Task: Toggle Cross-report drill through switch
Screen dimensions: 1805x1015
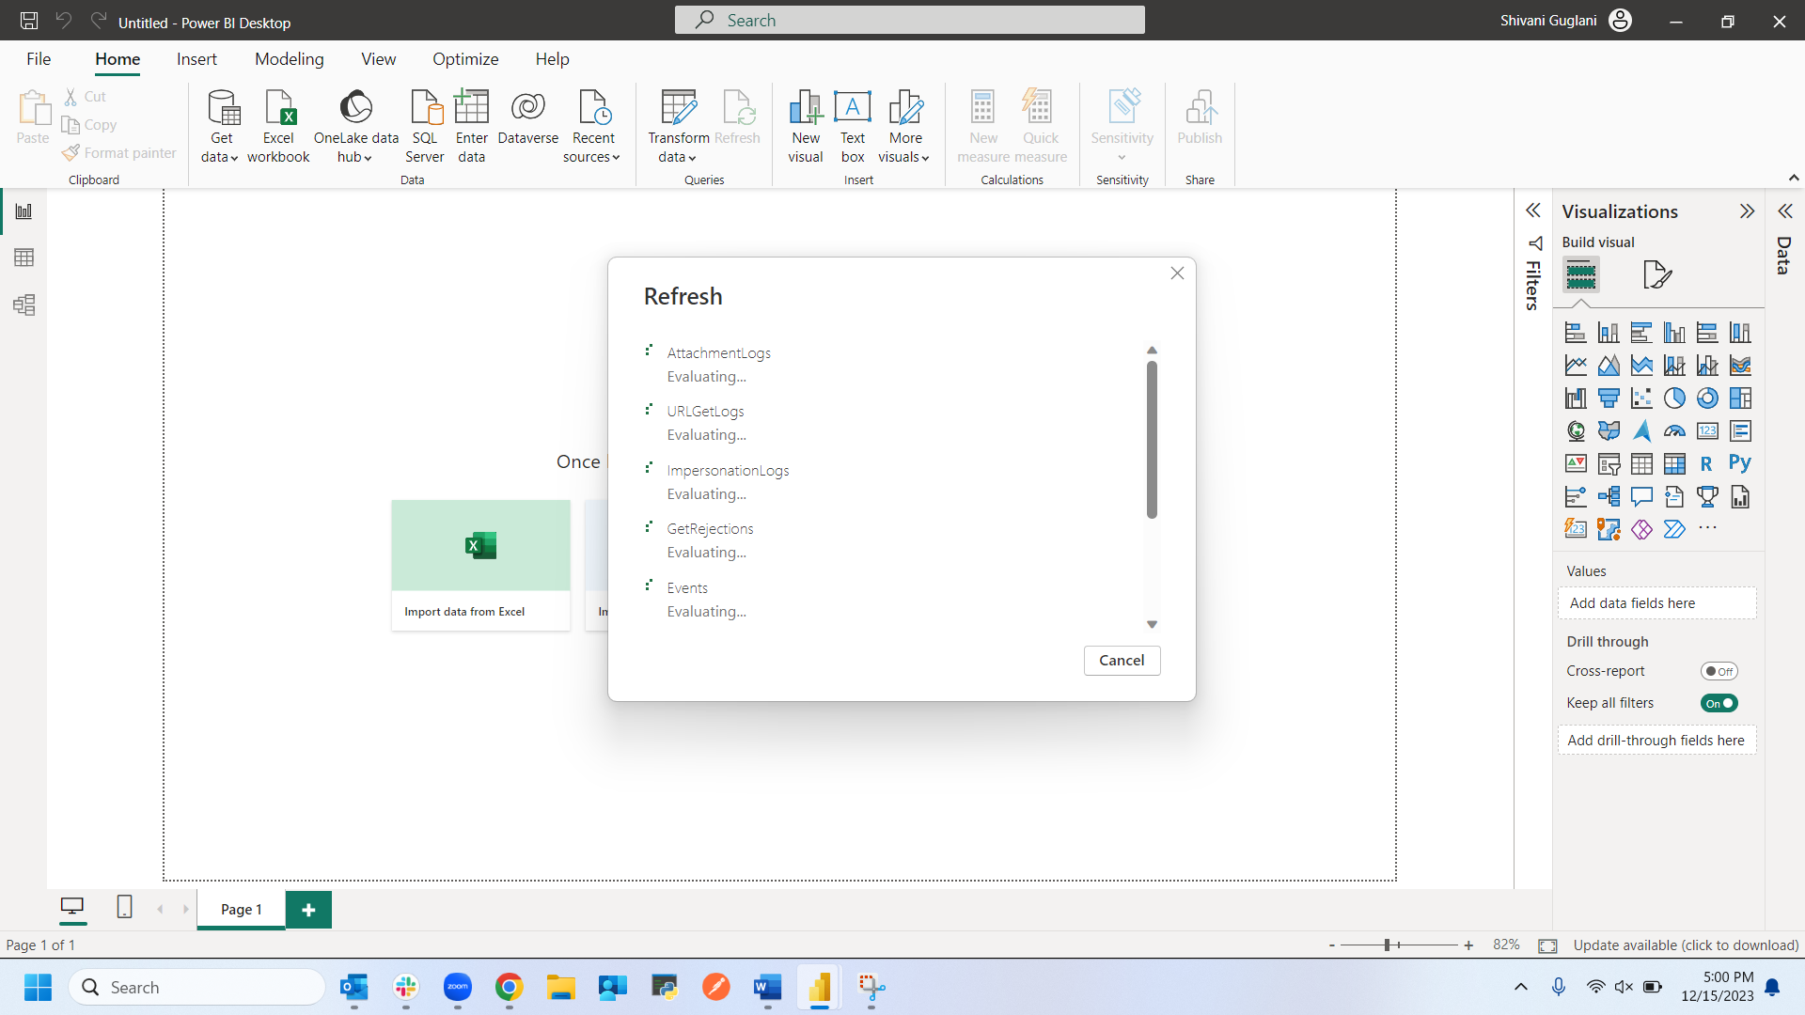Action: click(1719, 671)
